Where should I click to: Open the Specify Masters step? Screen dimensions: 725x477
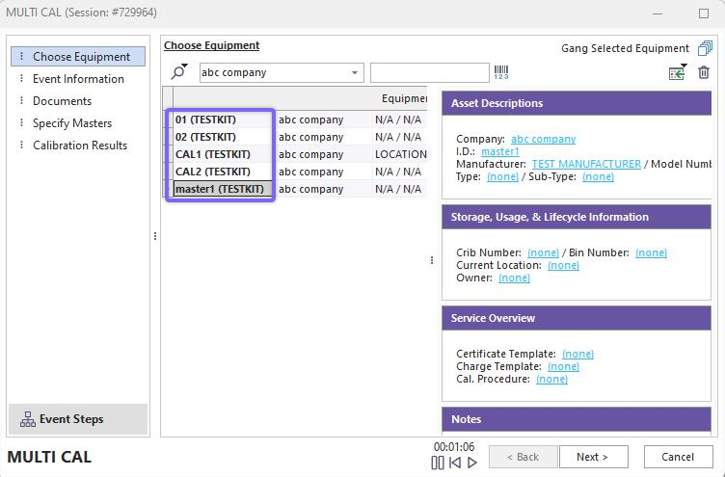point(72,123)
